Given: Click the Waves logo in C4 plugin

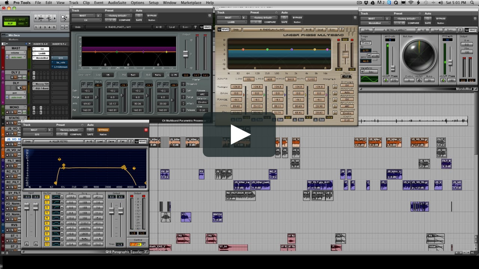Looking at the screenshot, I should pyautogui.click(x=205, y=27).
